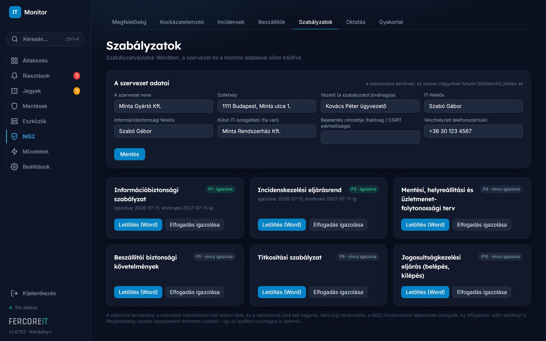Click the red Riasztások notification badge

77,76
